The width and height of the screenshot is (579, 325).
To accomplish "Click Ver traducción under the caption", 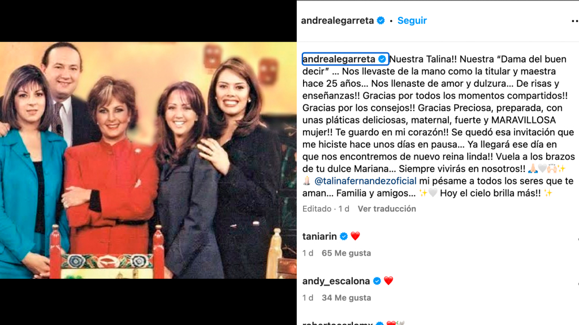I will coord(387,209).
